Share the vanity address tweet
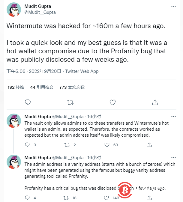 [x=149, y=198]
